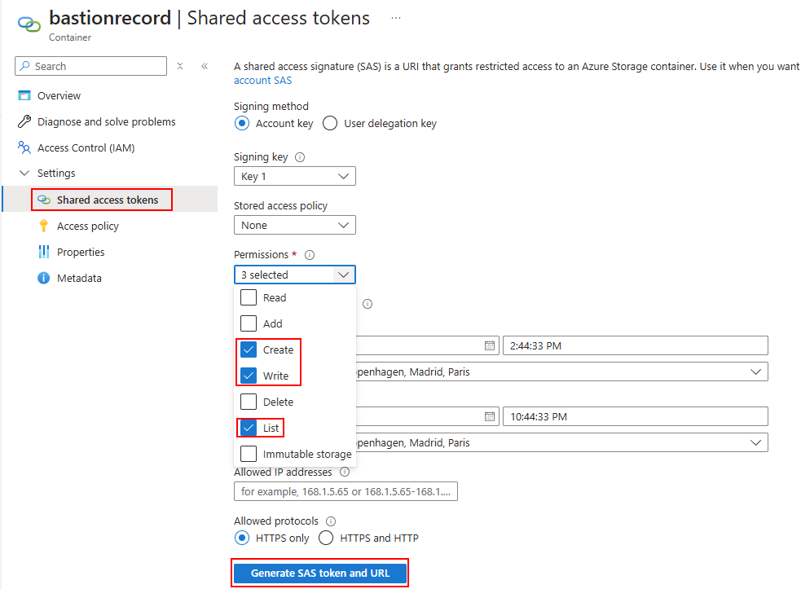Click the bastionrecord container icon in header

click(x=29, y=24)
